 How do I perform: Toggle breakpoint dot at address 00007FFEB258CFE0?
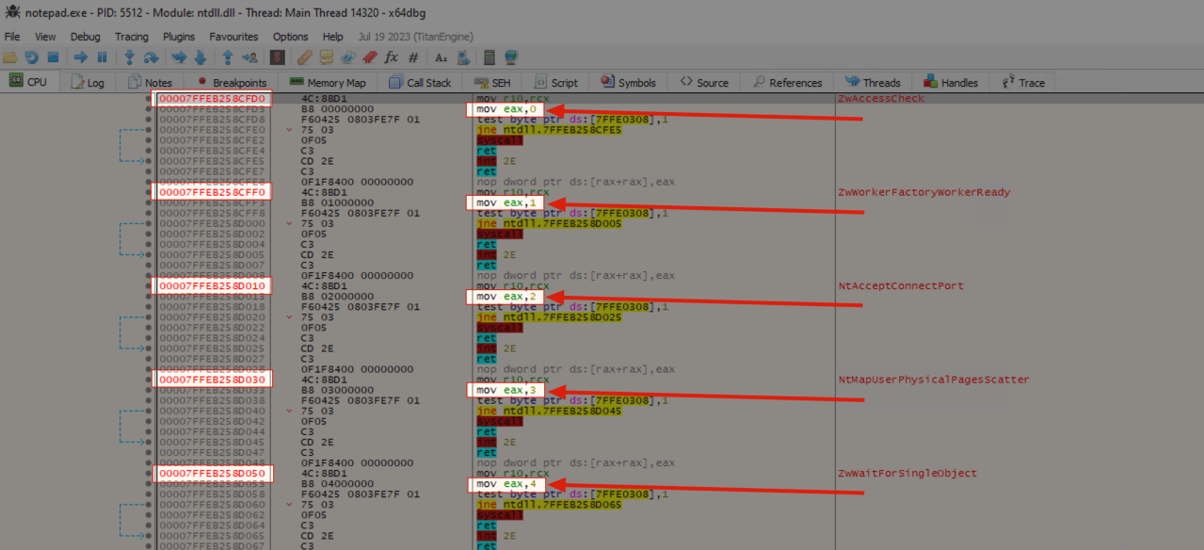[x=148, y=130]
